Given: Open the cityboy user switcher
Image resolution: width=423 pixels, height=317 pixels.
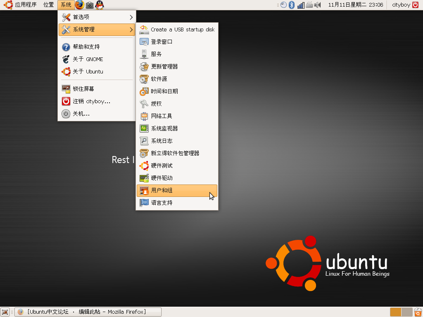Looking at the screenshot, I should (401, 5).
